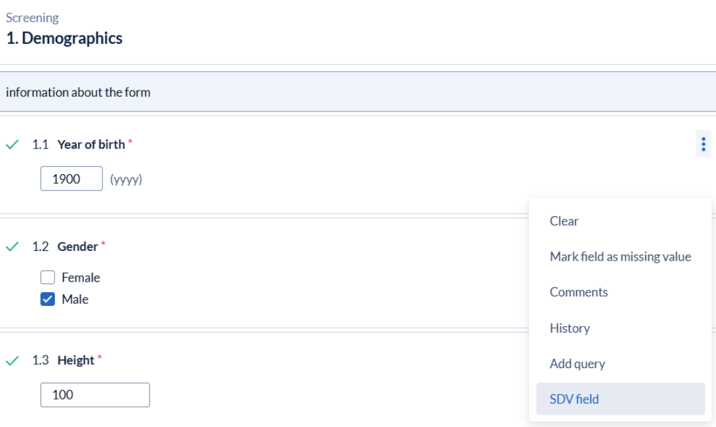Click the green checkmark beside Gender

click(x=12, y=247)
